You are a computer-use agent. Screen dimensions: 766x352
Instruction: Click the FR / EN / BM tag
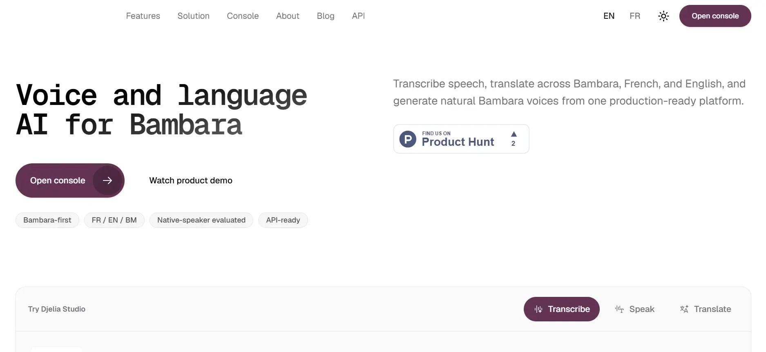click(114, 220)
